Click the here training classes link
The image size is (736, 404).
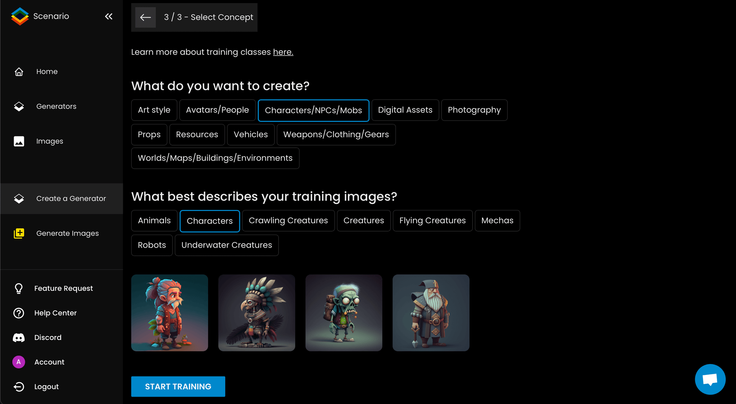tap(283, 52)
